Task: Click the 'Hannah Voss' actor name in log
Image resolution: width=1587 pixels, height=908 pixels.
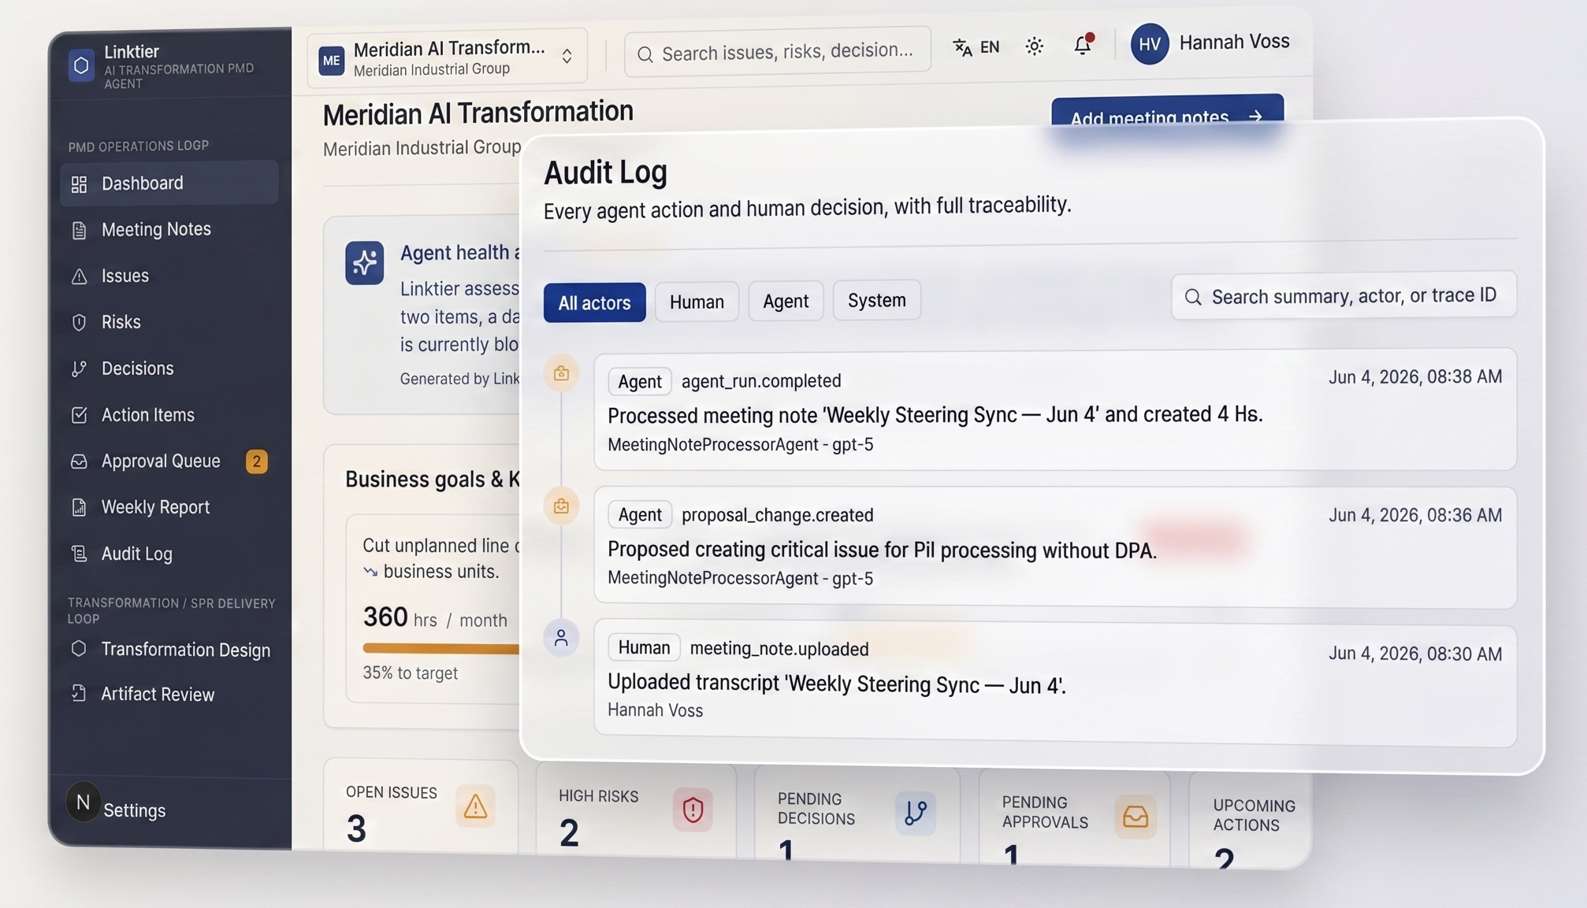Action: tap(655, 710)
